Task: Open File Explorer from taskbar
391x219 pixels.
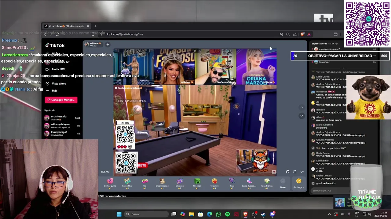Action: 192,214
